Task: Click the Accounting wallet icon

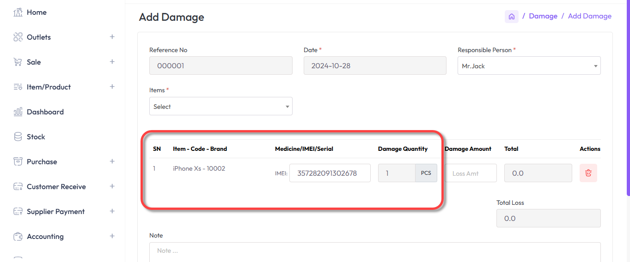Action: pos(18,237)
